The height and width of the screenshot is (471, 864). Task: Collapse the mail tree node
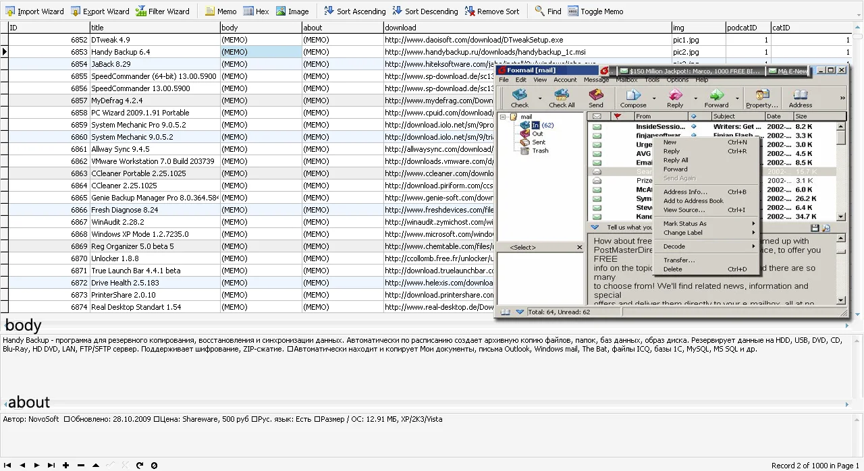503,117
